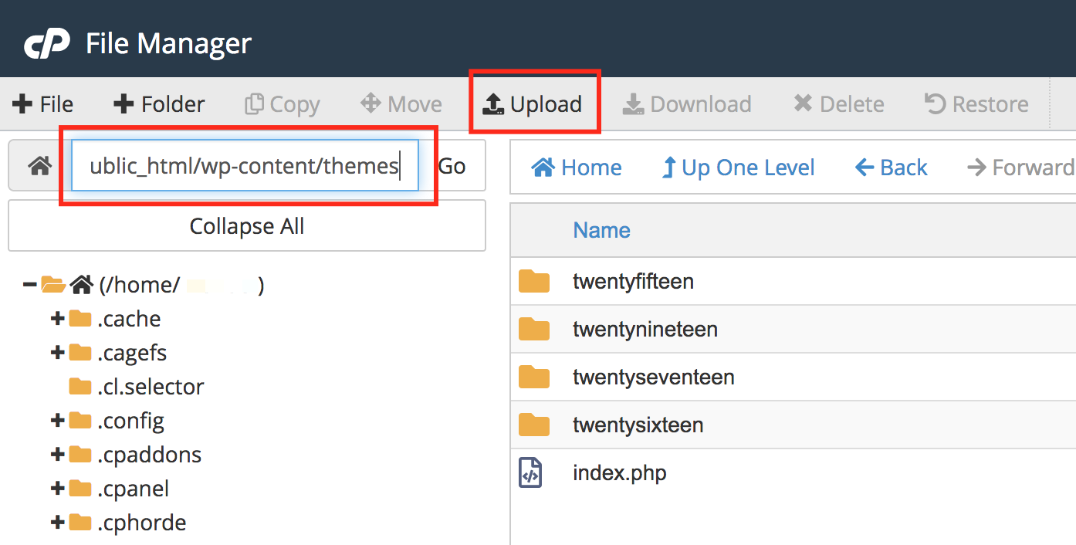Select .cl.selector folder in tree
Viewport: 1076px width, 545px height.
(151, 387)
